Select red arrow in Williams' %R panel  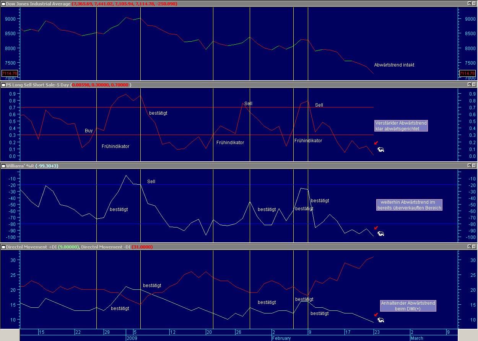(x=376, y=228)
